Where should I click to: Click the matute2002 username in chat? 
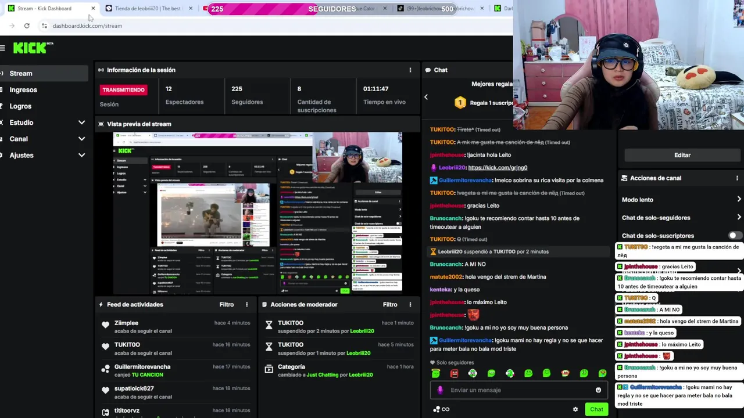tap(446, 277)
